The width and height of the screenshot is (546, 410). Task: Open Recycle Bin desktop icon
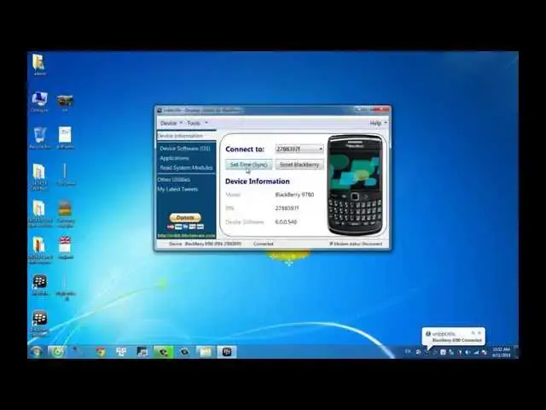40,138
